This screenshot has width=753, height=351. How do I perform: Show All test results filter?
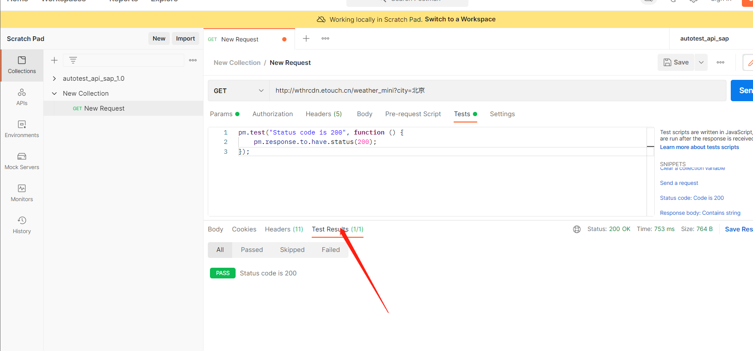pyautogui.click(x=220, y=250)
